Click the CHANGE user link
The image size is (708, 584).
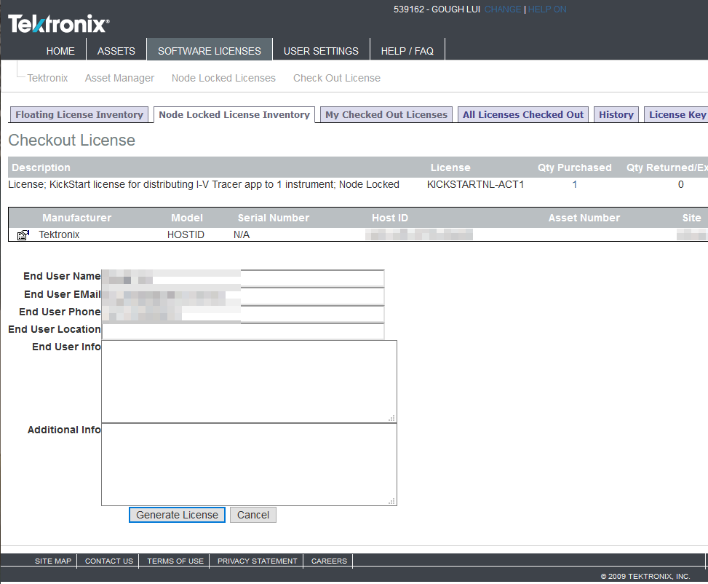(x=503, y=9)
